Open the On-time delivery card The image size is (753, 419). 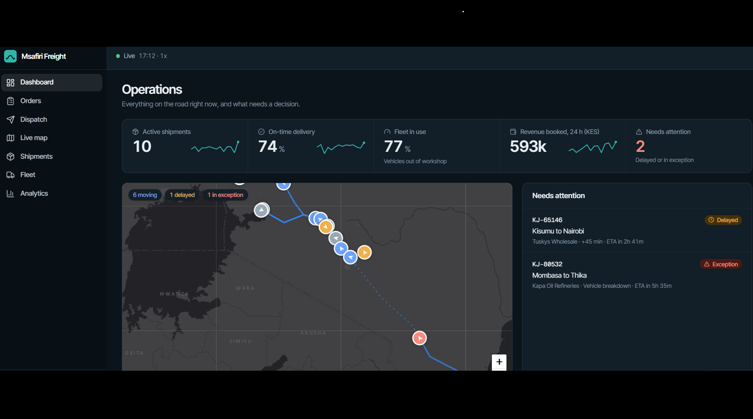tap(311, 146)
